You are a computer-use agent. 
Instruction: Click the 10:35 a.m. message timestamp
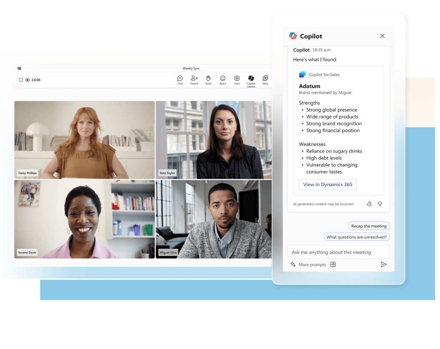[x=322, y=50]
